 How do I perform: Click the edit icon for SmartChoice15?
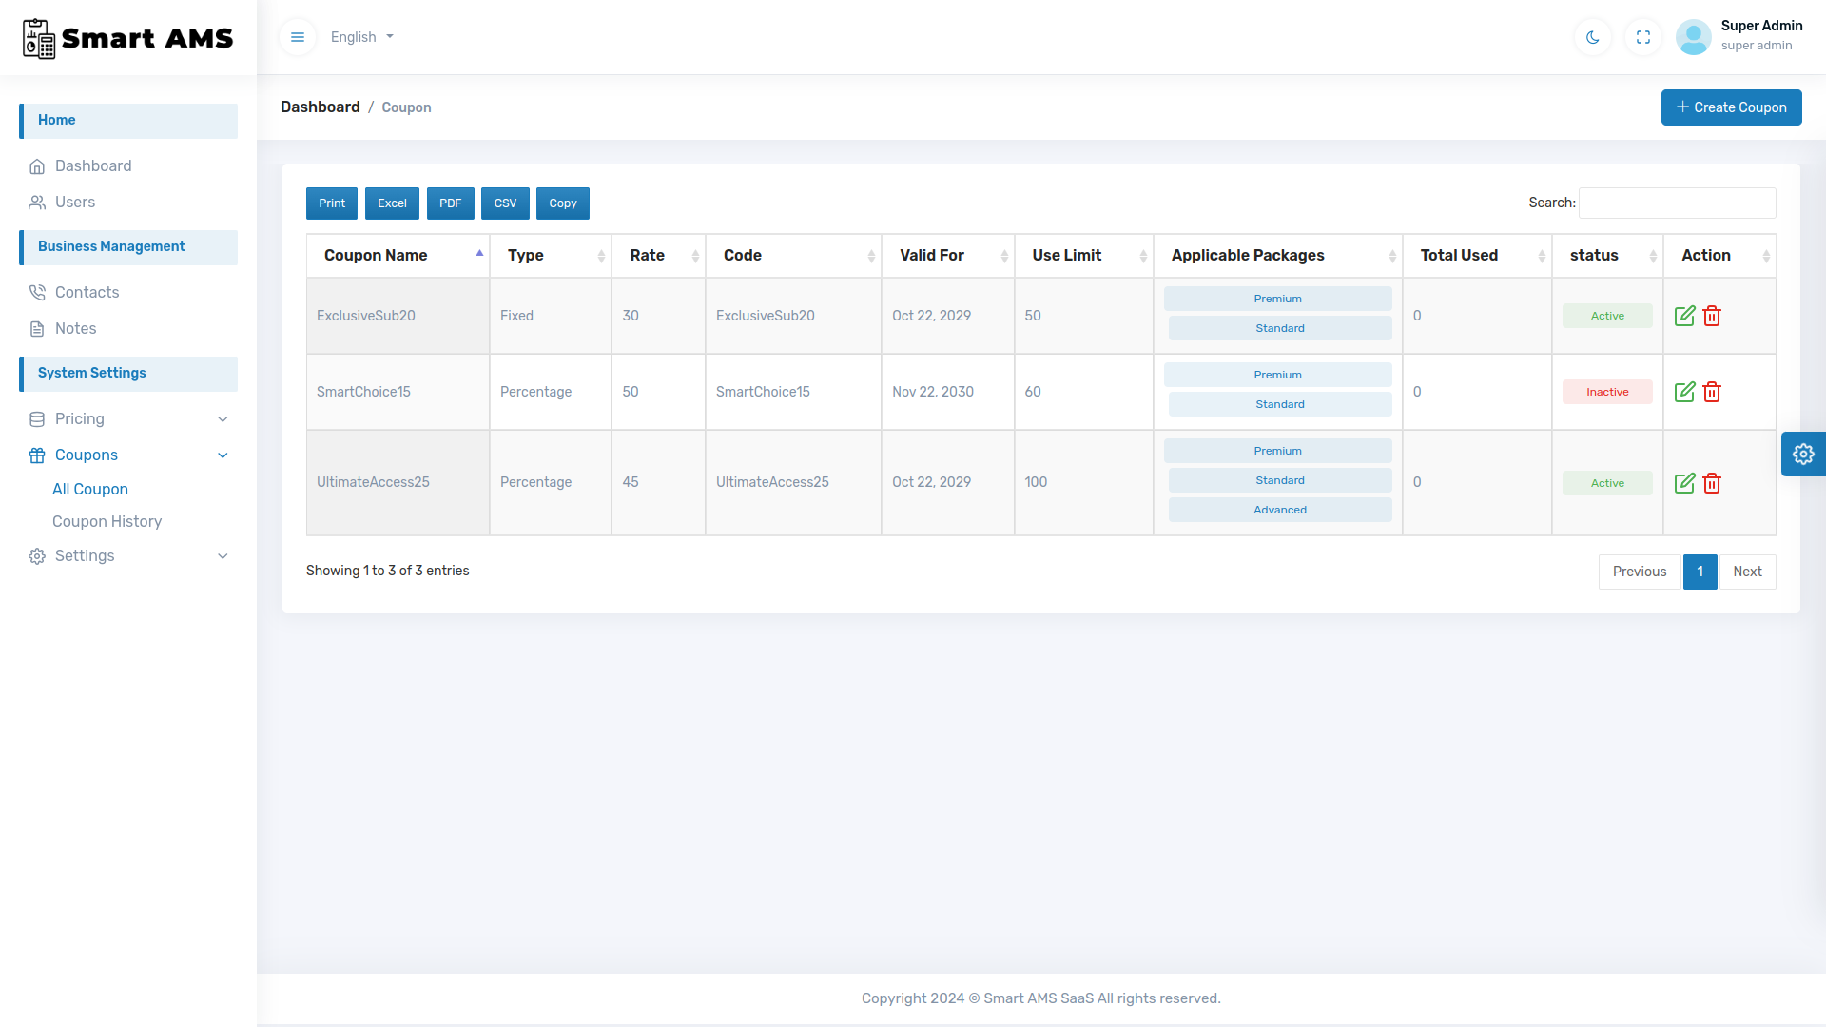1685,390
